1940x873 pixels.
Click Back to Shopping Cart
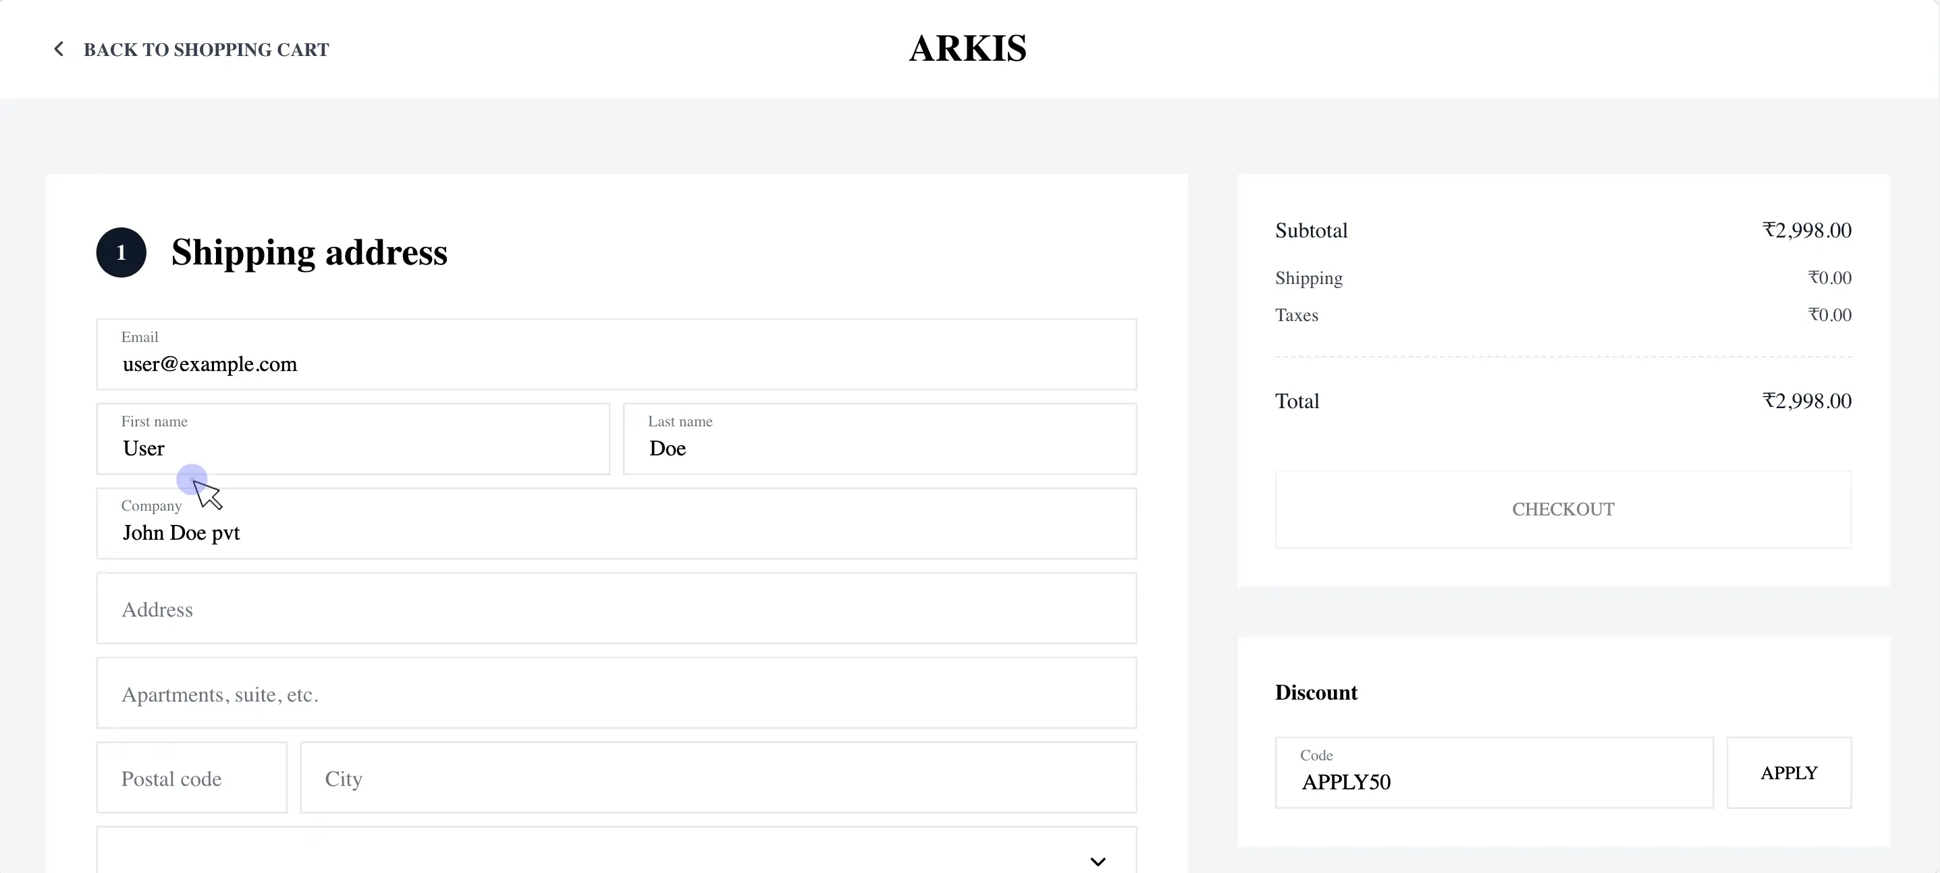207,49
